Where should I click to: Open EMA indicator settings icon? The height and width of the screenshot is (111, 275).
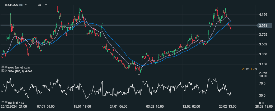click(3, 67)
